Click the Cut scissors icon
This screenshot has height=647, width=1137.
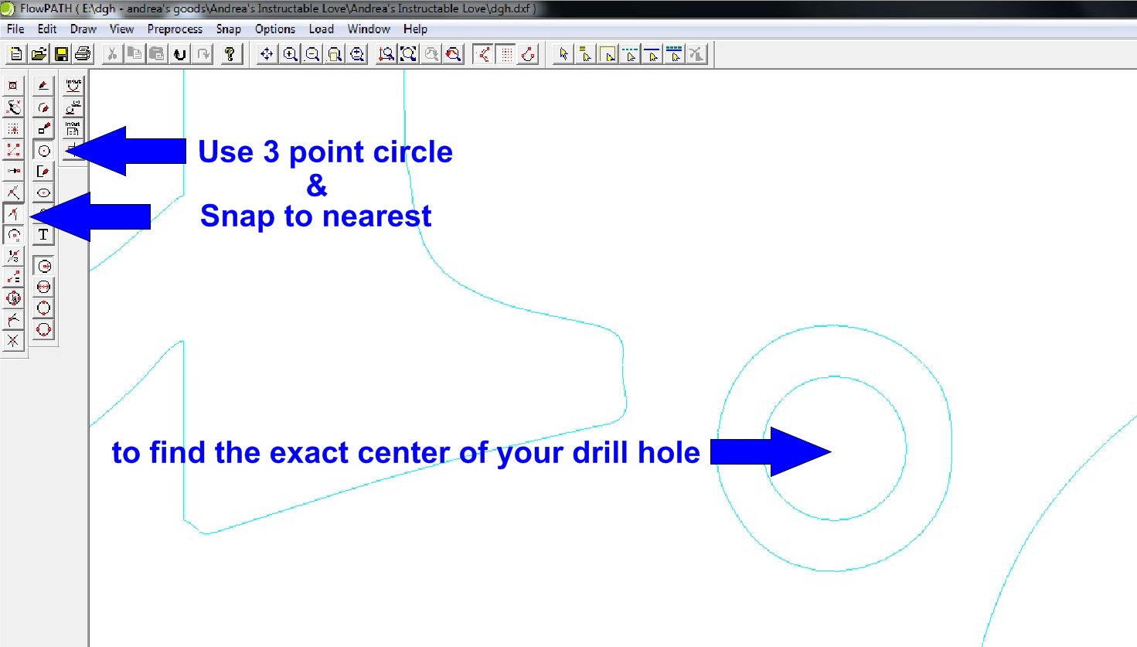[112, 54]
